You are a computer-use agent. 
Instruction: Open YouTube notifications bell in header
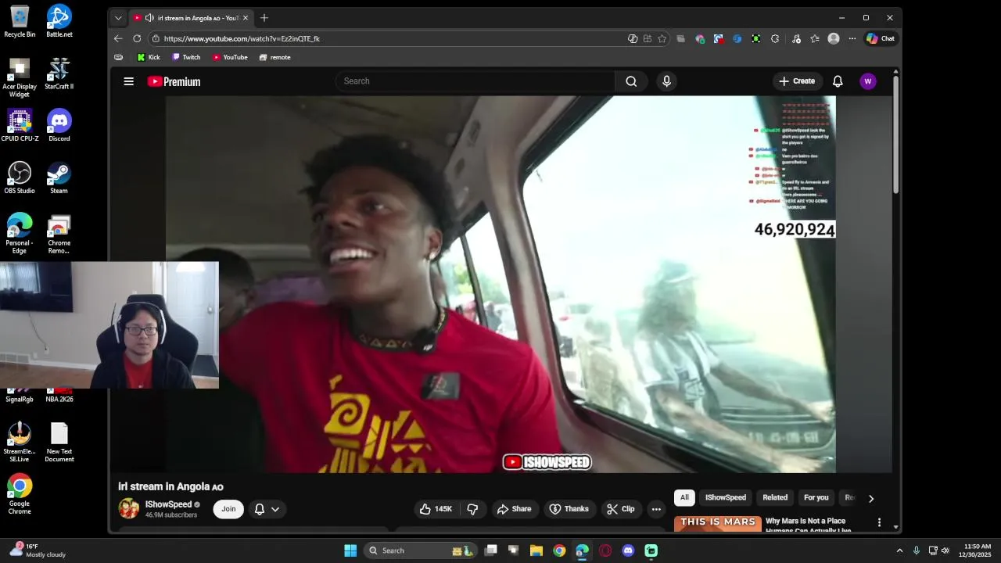coord(838,81)
